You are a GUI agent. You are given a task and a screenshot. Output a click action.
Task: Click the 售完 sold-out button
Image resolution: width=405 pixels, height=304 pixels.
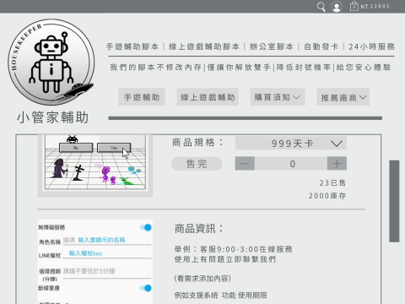point(197,164)
